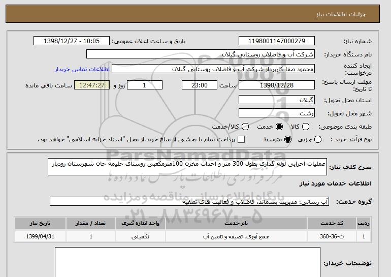Click the remaining days field showing 1
This screenshot has width=391, height=277.
[x=145, y=85]
